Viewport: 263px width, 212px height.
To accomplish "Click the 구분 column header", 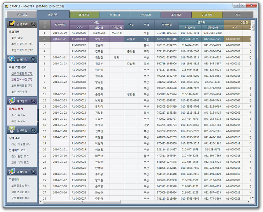I will coord(131,25).
